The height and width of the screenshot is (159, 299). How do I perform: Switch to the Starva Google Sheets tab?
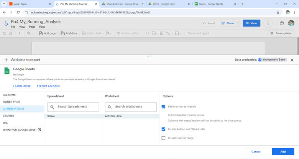(215, 4)
